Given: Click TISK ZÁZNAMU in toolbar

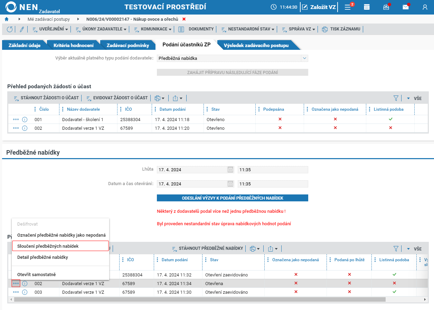Looking at the screenshot, I should pyautogui.click(x=341, y=29).
